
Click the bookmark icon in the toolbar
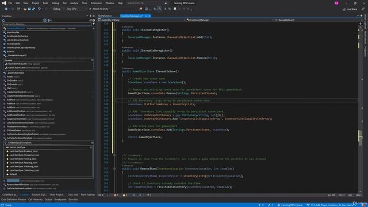(x=175, y=9)
